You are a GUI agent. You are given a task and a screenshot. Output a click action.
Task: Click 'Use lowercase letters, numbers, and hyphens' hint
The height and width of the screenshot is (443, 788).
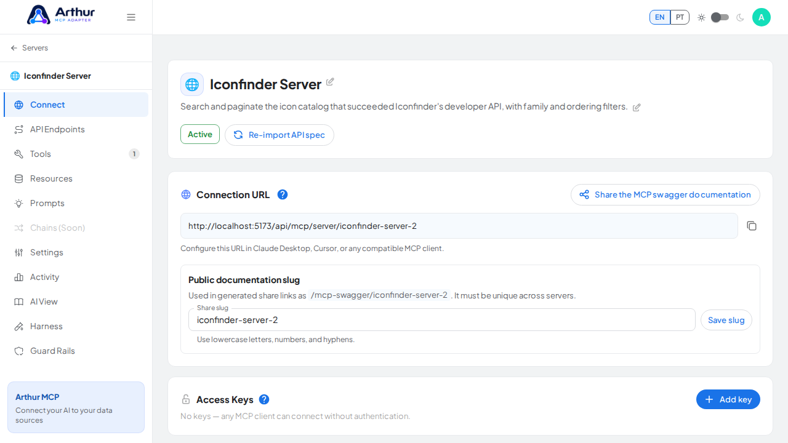[276, 340]
